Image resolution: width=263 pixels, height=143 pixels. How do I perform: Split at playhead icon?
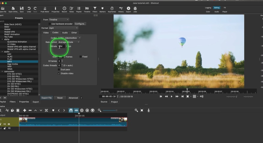tap(46, 110)
